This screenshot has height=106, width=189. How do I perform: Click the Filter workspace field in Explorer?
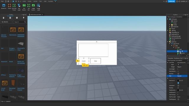tap(177, 17)
